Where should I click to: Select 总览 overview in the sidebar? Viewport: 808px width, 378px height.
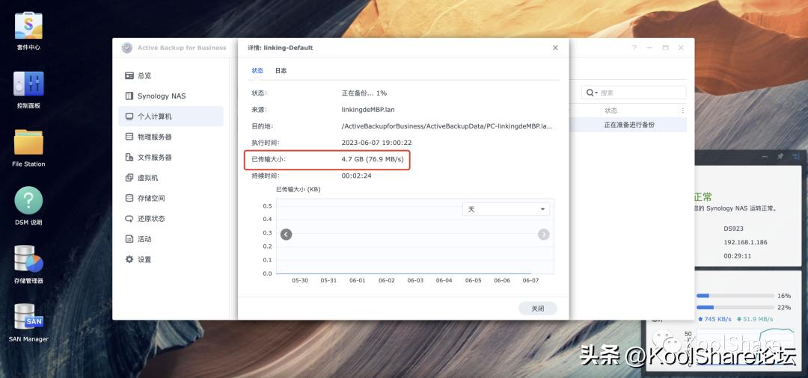[171, 75]
